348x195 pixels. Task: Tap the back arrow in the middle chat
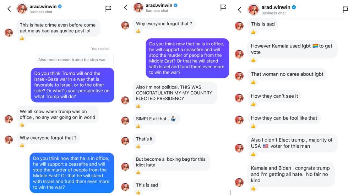(125, 7)
